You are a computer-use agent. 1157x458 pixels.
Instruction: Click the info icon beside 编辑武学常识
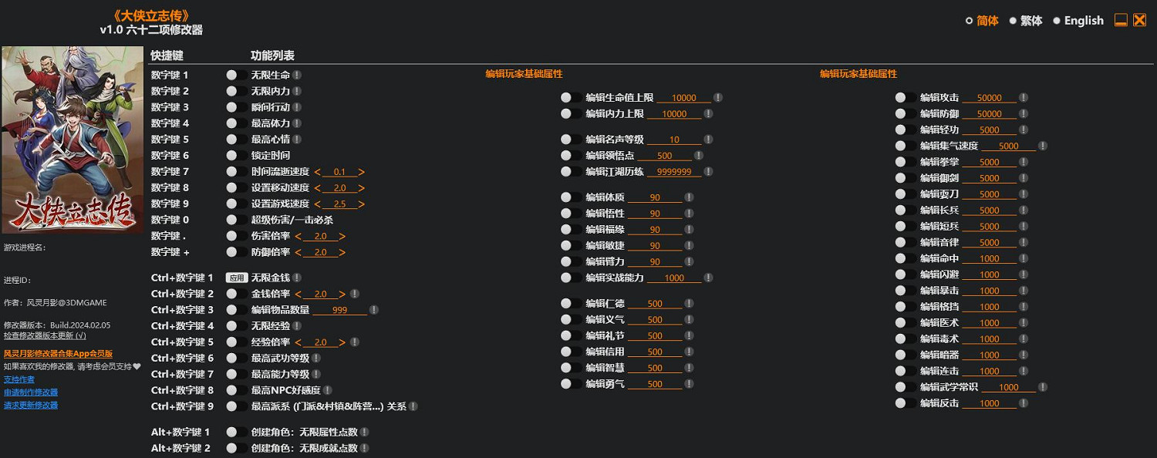tap(1043, 387)
